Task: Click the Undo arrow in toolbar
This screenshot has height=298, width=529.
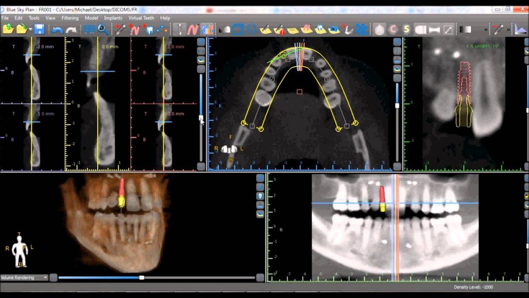Action: tap(57, 29)
